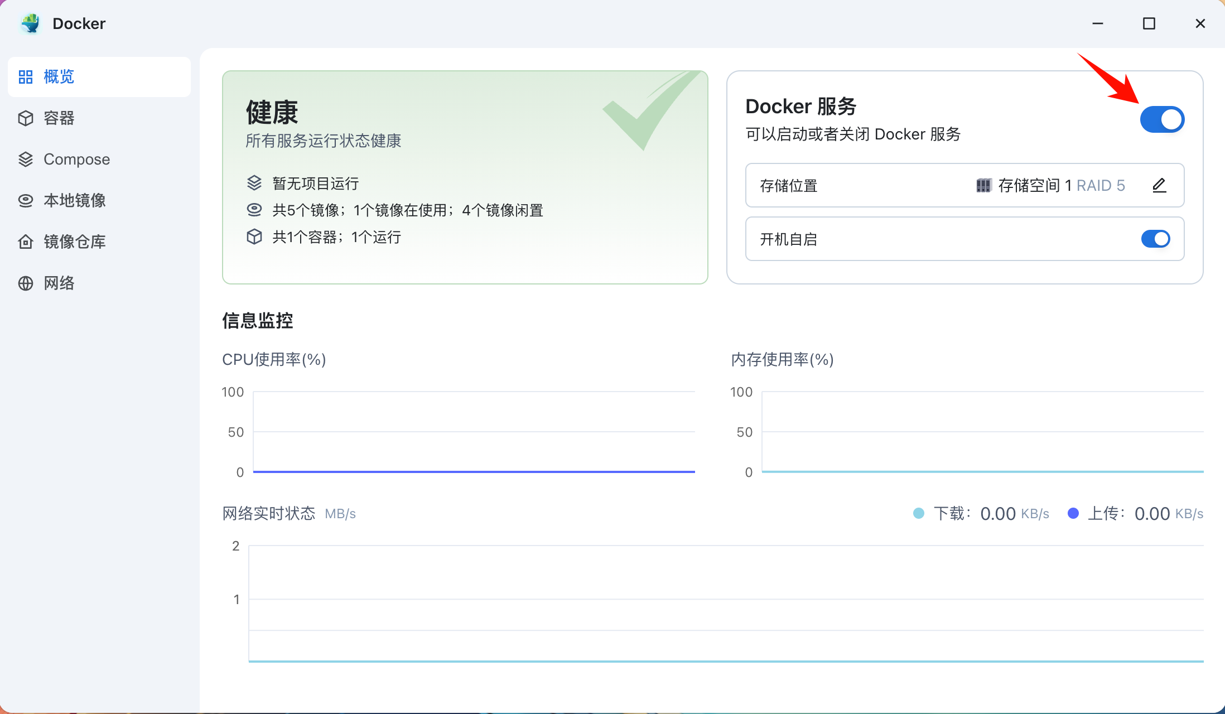Click the layers icon beside 暂无项目运行

click(x=254, y=183)
